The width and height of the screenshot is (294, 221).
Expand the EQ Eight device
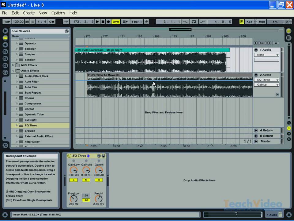coord(17,120)
